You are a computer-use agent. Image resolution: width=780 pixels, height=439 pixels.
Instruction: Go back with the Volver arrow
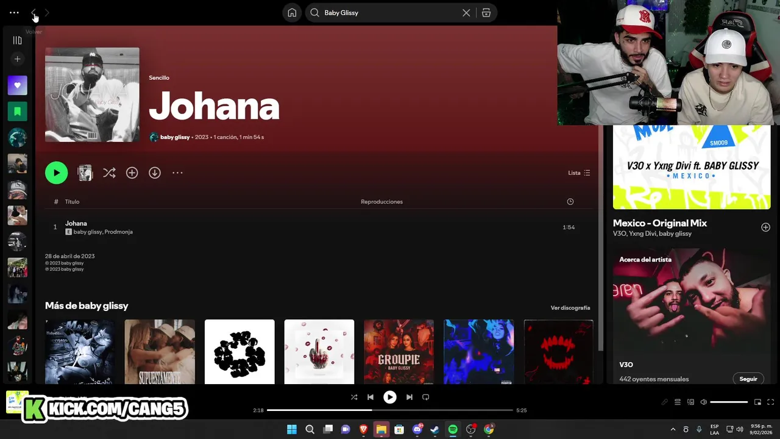(34, 12)
